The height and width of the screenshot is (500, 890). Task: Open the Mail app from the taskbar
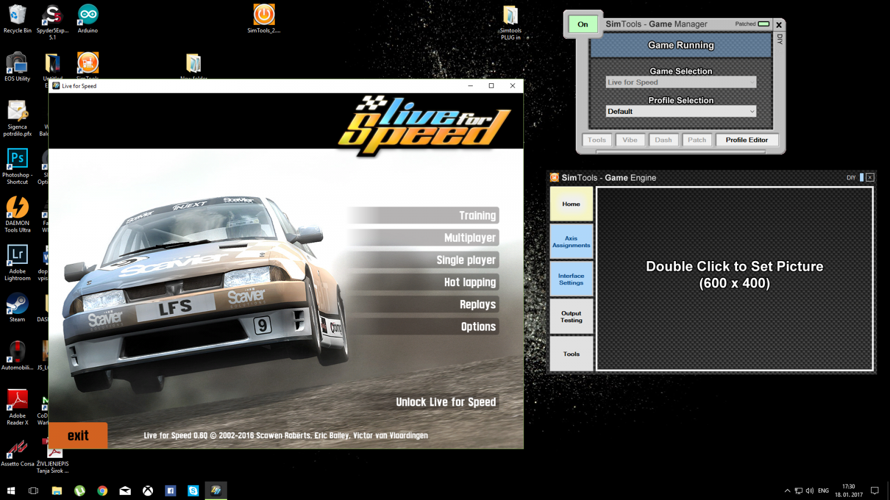125,491
